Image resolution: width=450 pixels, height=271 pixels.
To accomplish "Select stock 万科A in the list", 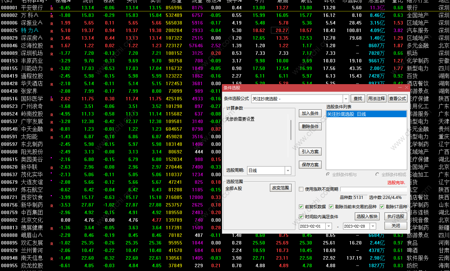I will tap(29, 15).
